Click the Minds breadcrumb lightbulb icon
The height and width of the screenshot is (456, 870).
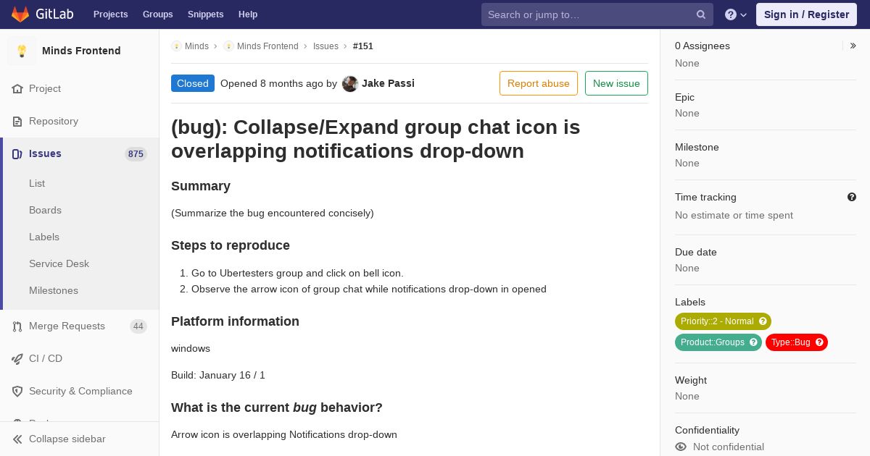pyautogui.click(x=176, y=46)
